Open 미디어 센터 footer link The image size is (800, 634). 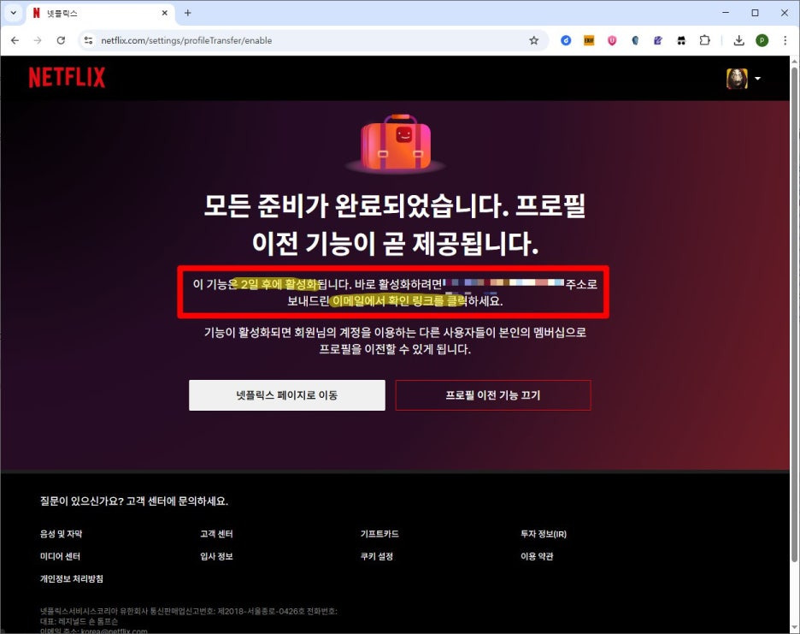pos(60,556)
